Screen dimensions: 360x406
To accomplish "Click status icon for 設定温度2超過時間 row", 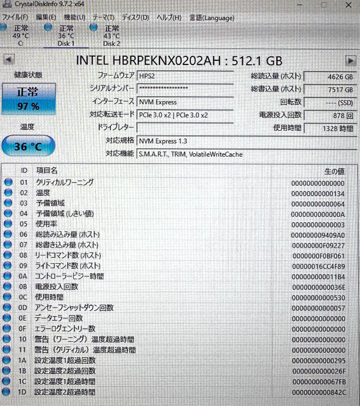I will pos(6,392).
